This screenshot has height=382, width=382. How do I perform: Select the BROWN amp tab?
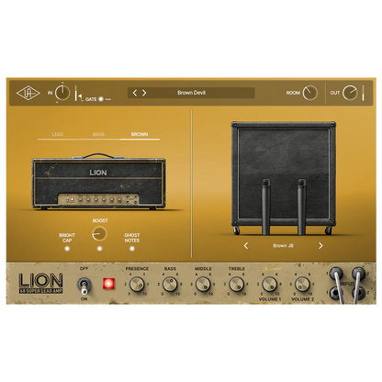140,134
